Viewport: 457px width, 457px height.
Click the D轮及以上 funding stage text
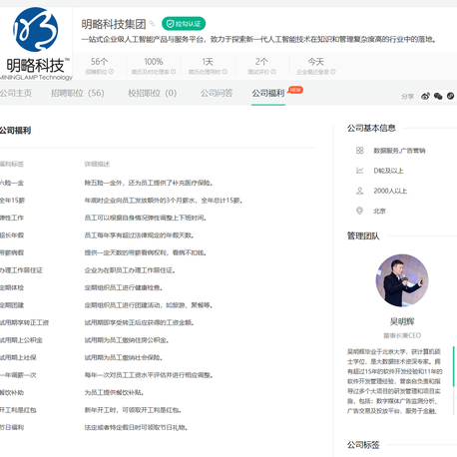pyautogui.click(x=388, y=171)
